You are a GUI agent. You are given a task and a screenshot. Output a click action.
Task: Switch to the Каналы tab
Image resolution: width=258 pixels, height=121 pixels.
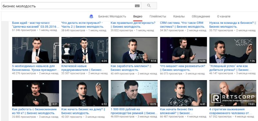click(x=179, y=16)
